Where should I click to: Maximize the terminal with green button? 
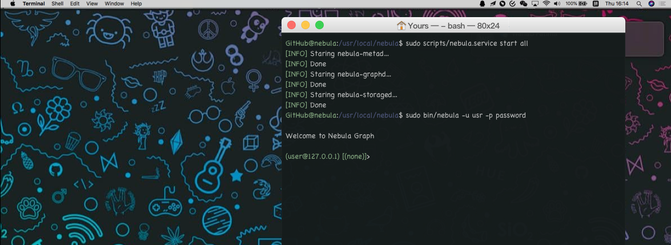click(x=320, y=25)
